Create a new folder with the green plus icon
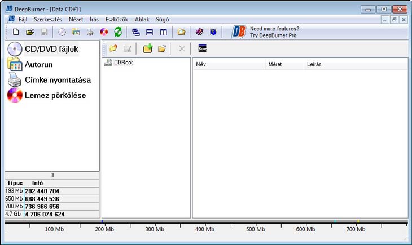The height and width of the screenshot is (245, 412). point(148,48)
